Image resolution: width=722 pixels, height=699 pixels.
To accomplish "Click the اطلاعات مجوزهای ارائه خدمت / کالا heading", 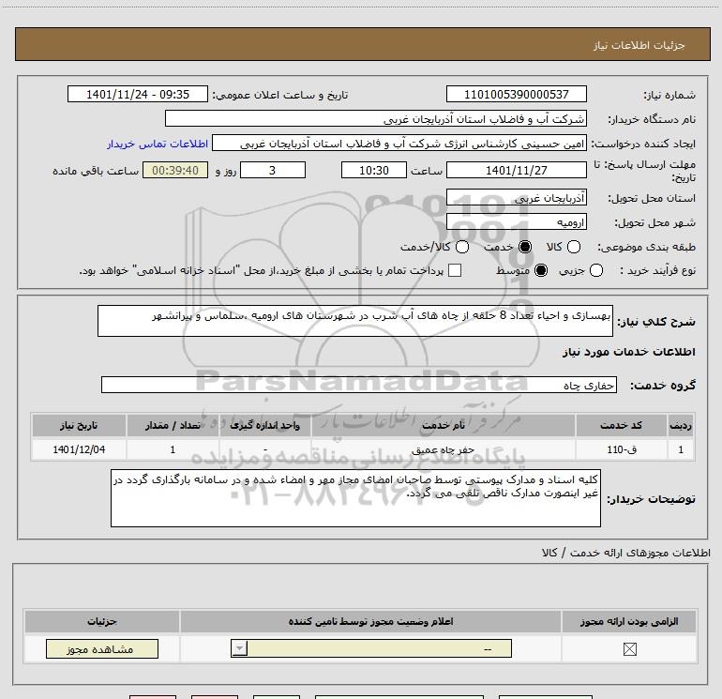I will click(625, 552).
